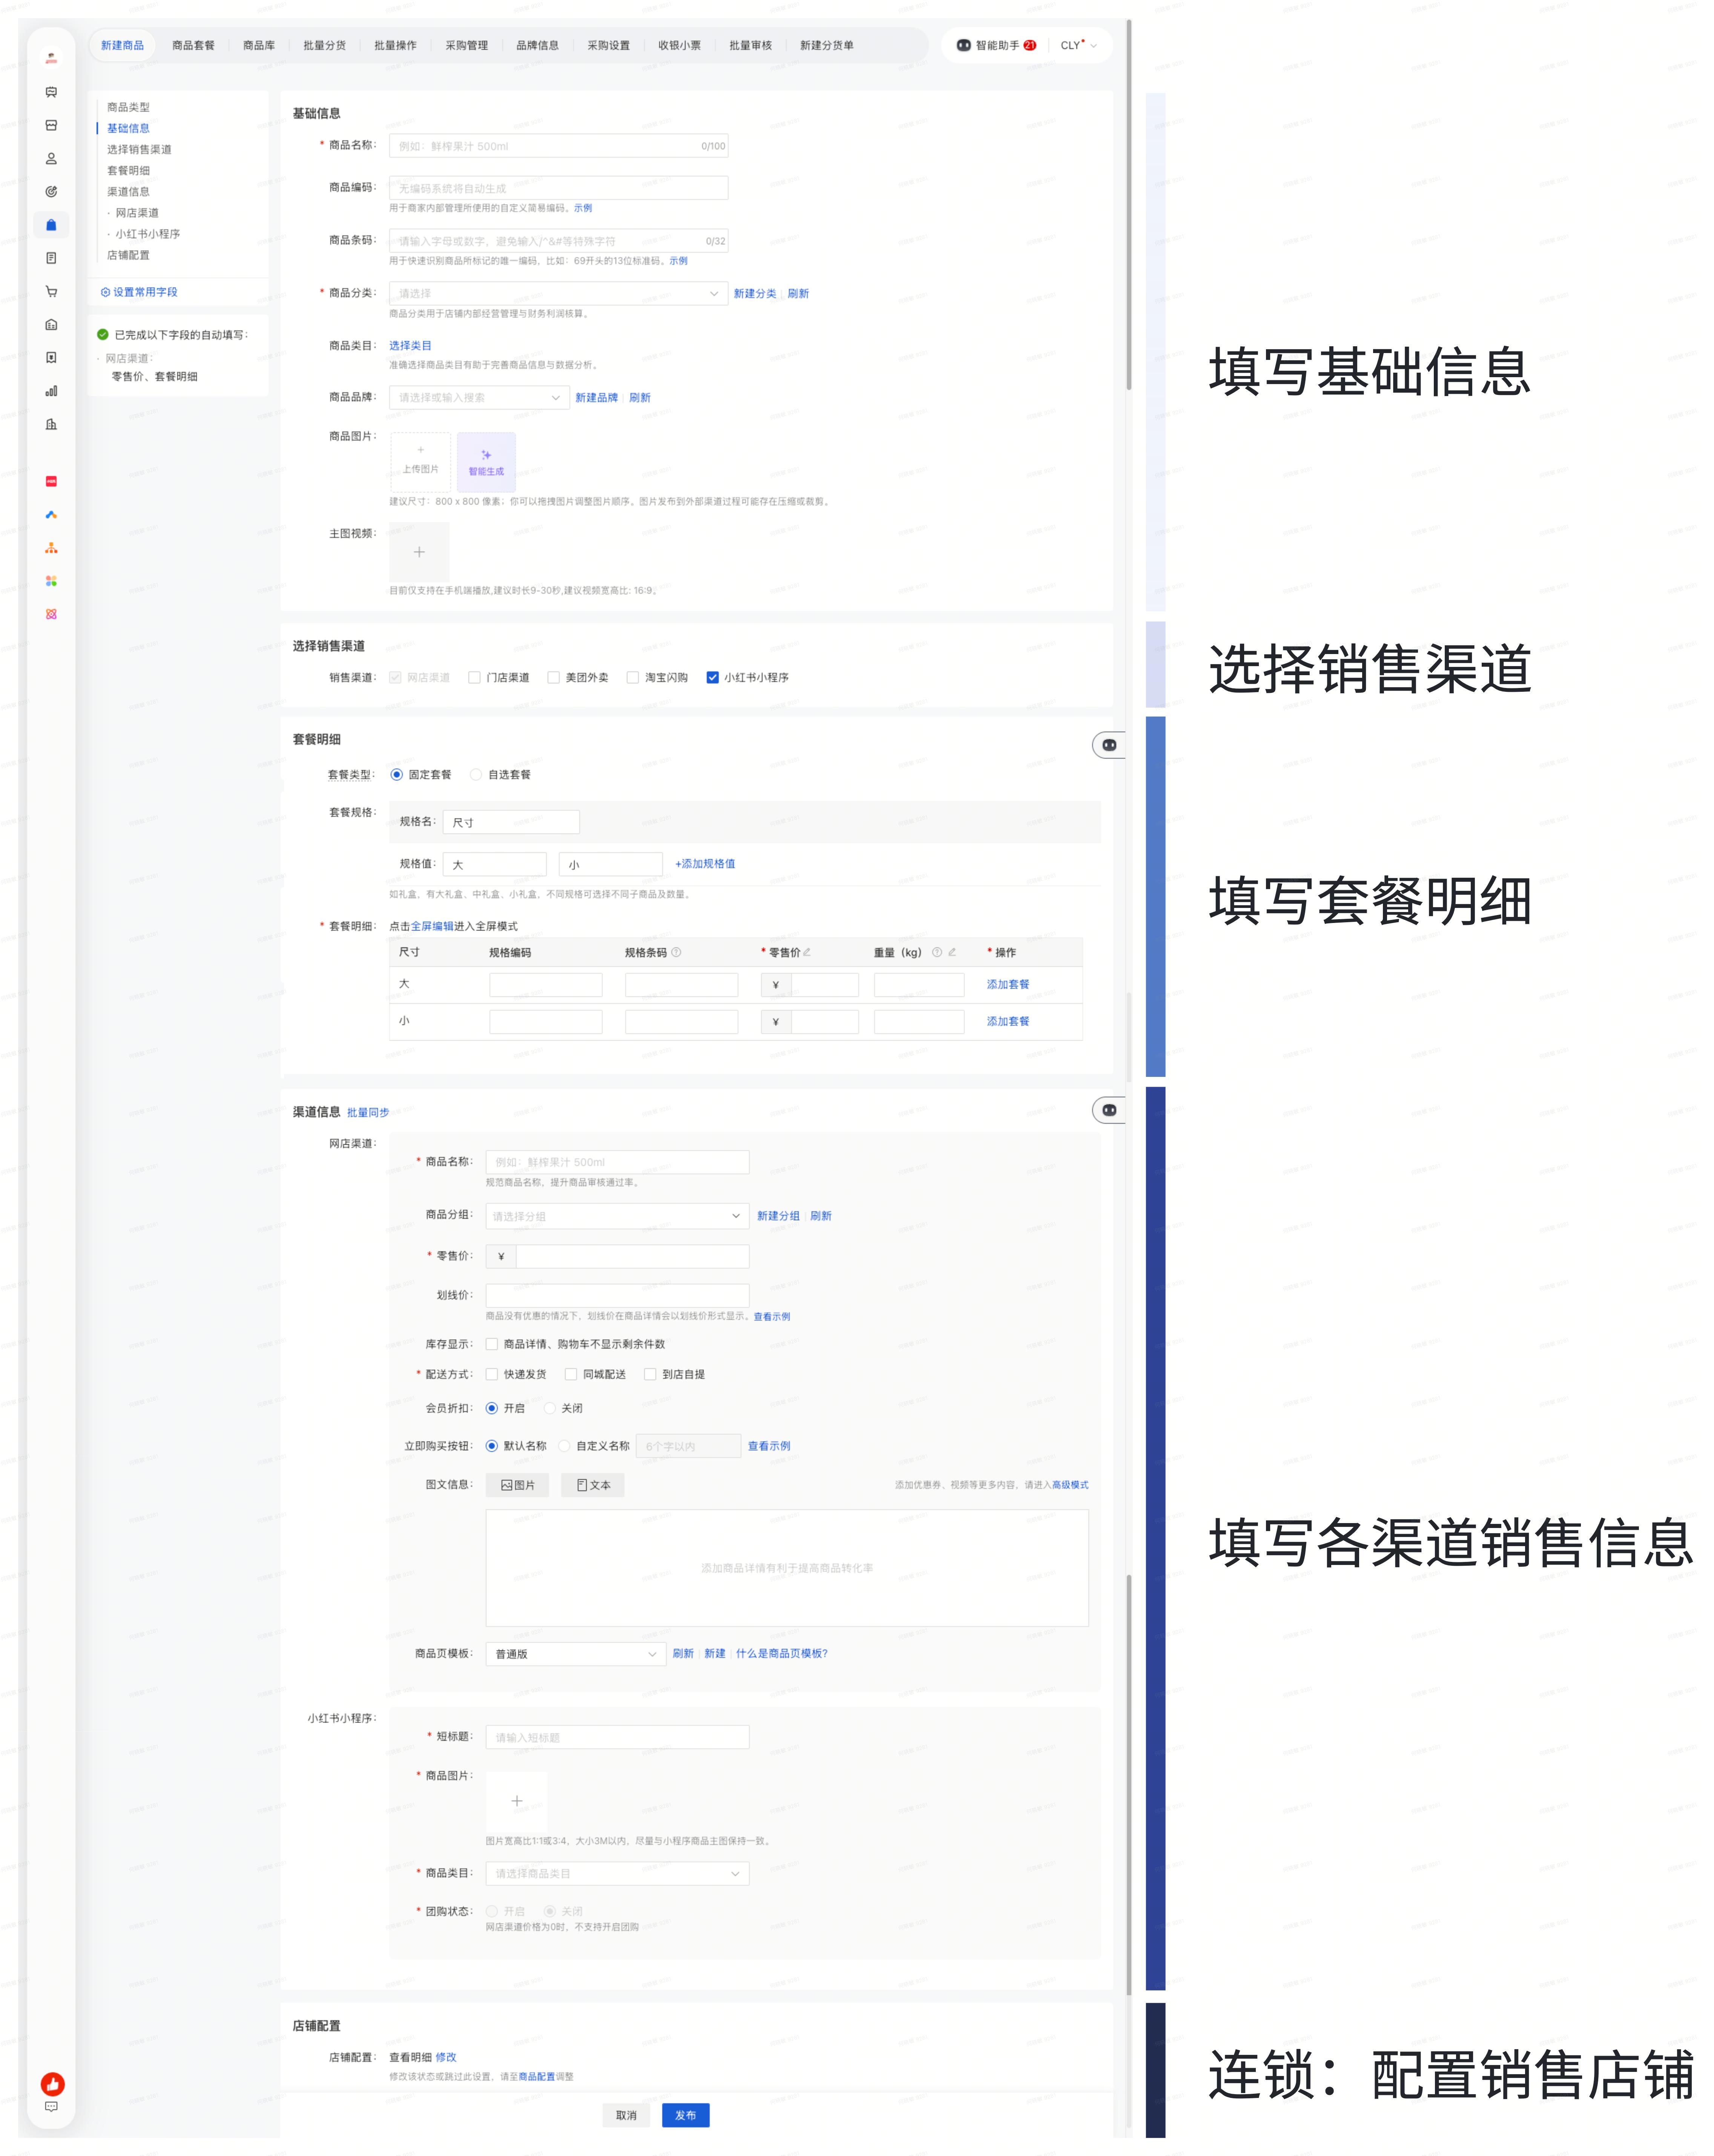
Task: Open the 商品品牌 dropdown selector
Action: coord(479,397)
